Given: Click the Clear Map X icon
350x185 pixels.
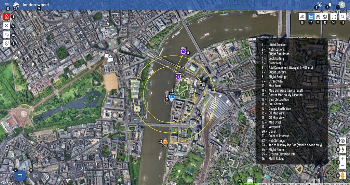Looking at the screenshot, I should (6, 26).
